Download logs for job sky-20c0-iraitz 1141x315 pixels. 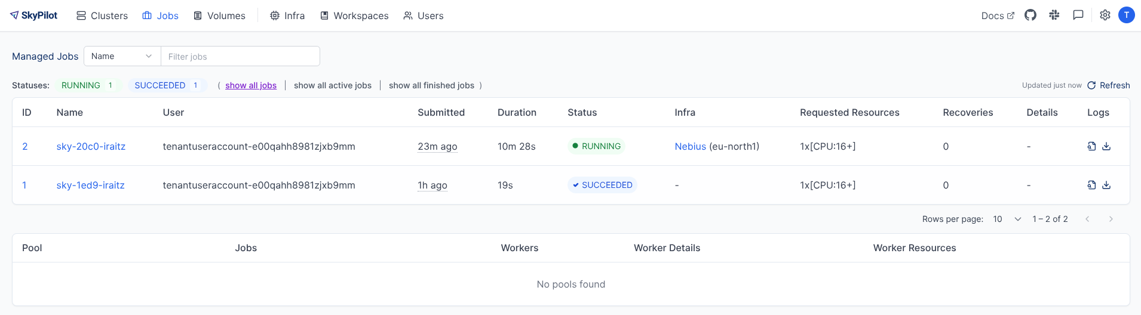click(x=1106, y=146)
